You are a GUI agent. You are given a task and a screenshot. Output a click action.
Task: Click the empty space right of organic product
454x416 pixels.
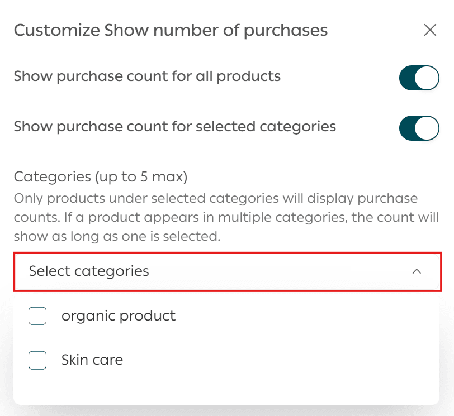[308, 316]
